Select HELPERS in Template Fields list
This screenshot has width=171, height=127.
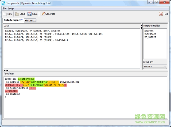[x=149, y=31]
